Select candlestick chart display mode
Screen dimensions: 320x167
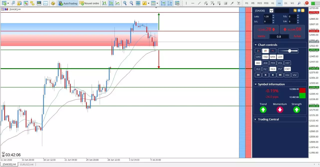click(111, 3)
